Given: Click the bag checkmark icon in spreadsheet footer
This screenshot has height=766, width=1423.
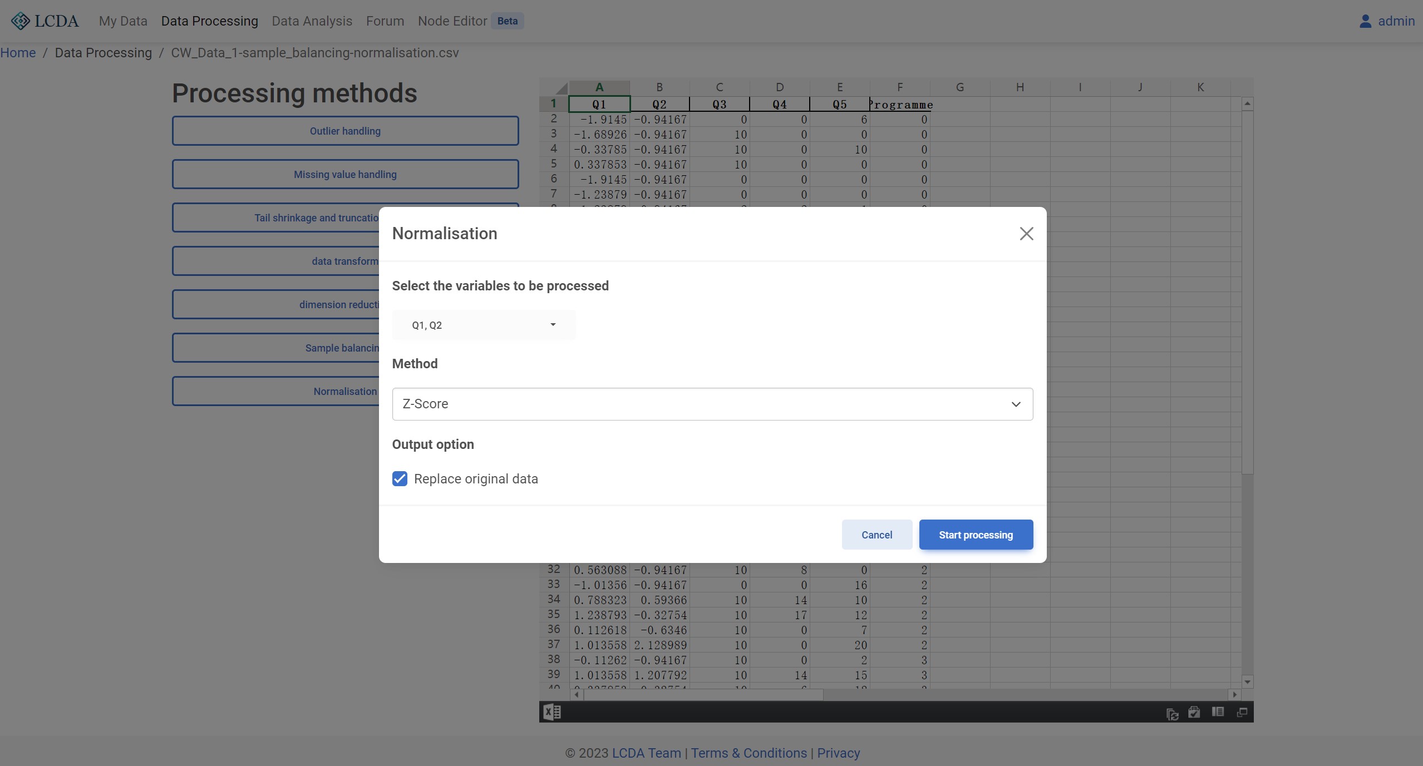Looking at the screenshot, I should 1194,712.
